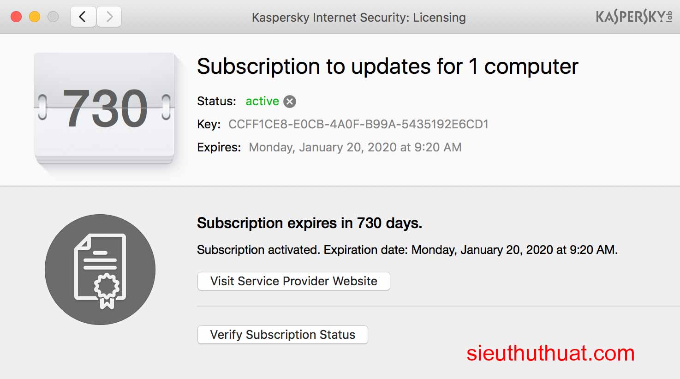The image size is (680, 379).
Task: Click the forward navigation arrow
Action: (109, 17)
